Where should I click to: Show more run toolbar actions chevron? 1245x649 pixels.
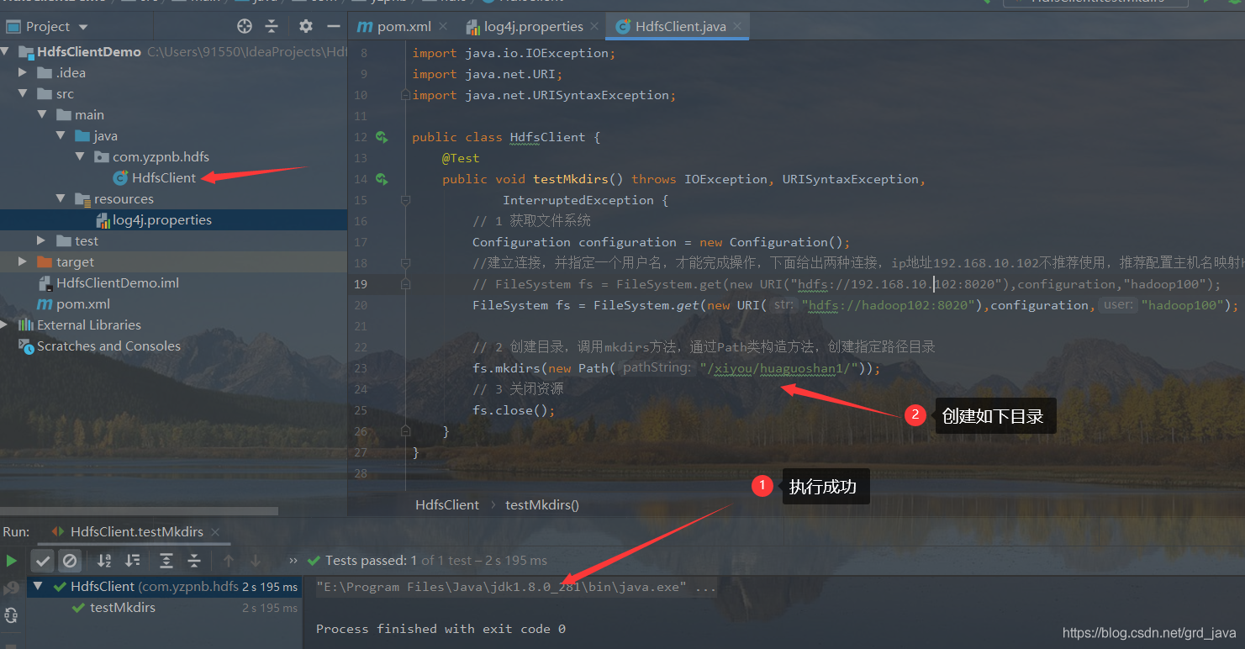293,561
